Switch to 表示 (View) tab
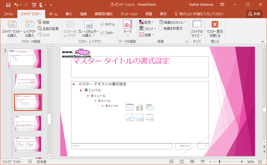The image size is (267, 165). point(163,14)
